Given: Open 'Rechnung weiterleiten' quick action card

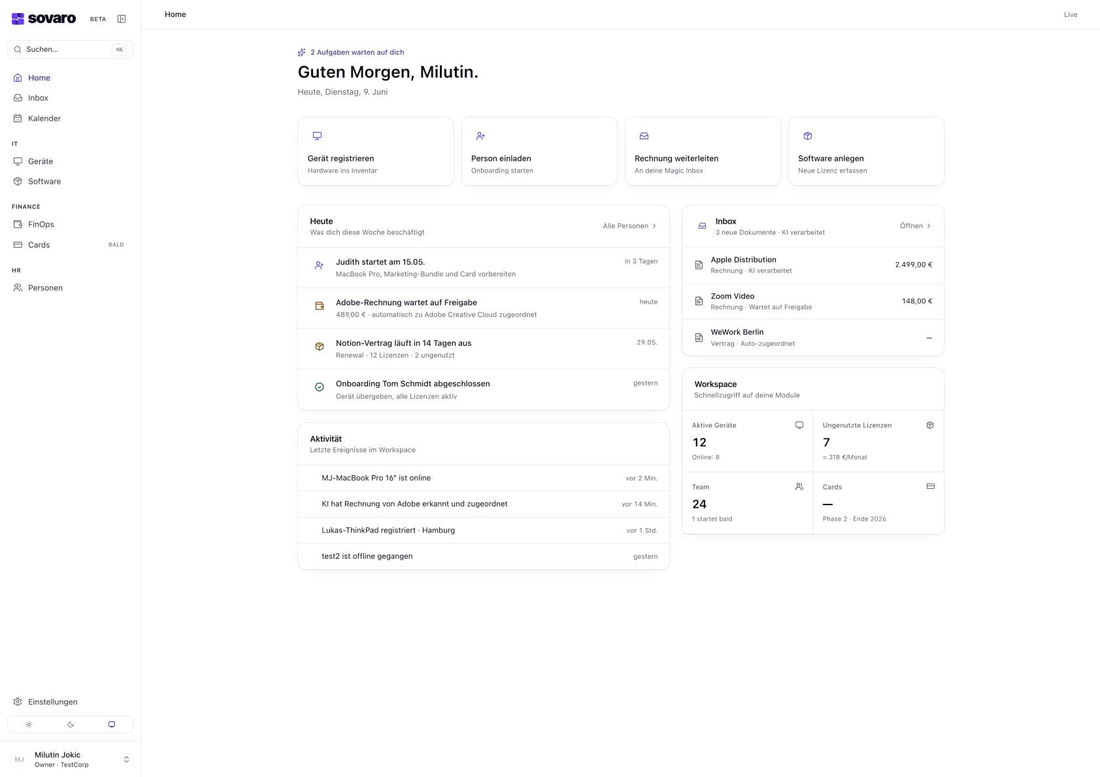Looking at the screenshot, I should [703, 151].
